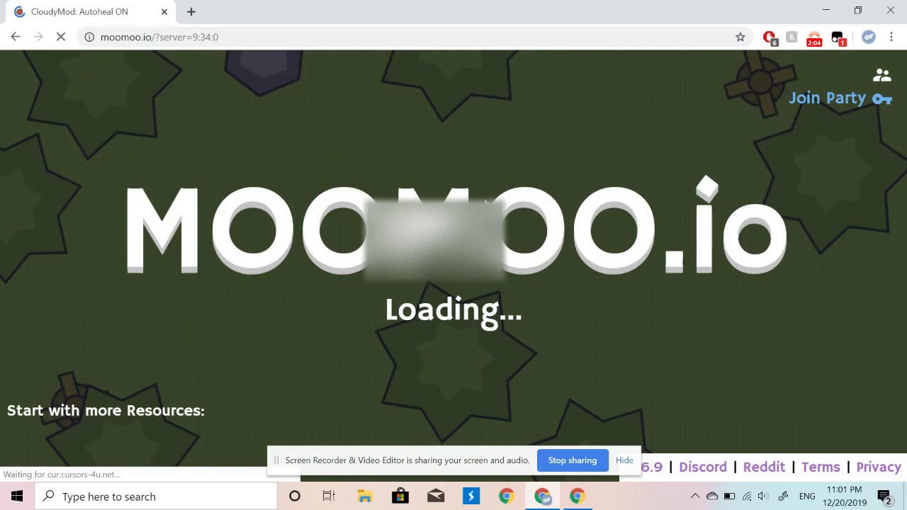Image resolution: width=907 pixels, height=510 pixels.
Task: Open the Terms link
Action: coord(821,467)
